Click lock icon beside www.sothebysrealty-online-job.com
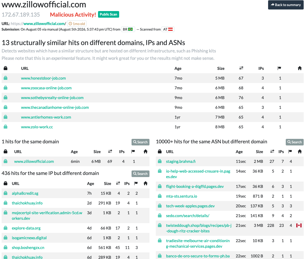305x259 pixels. (x=6, y=97)
